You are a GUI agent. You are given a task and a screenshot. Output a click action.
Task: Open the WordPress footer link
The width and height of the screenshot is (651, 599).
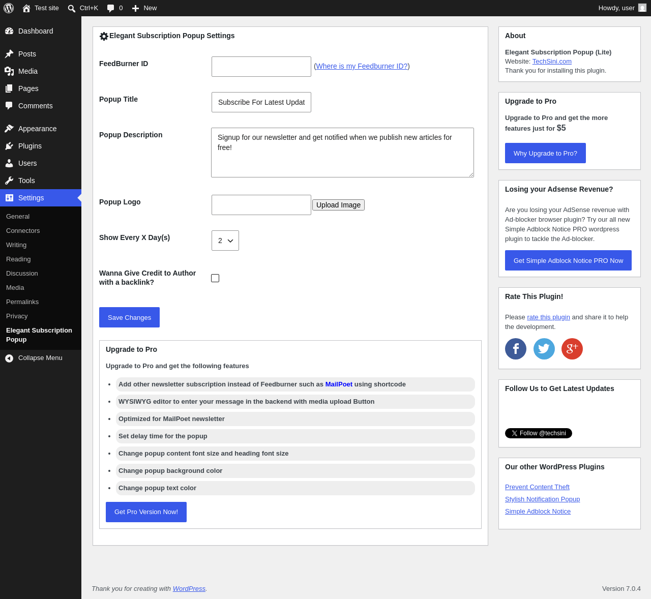pos(189,589)
